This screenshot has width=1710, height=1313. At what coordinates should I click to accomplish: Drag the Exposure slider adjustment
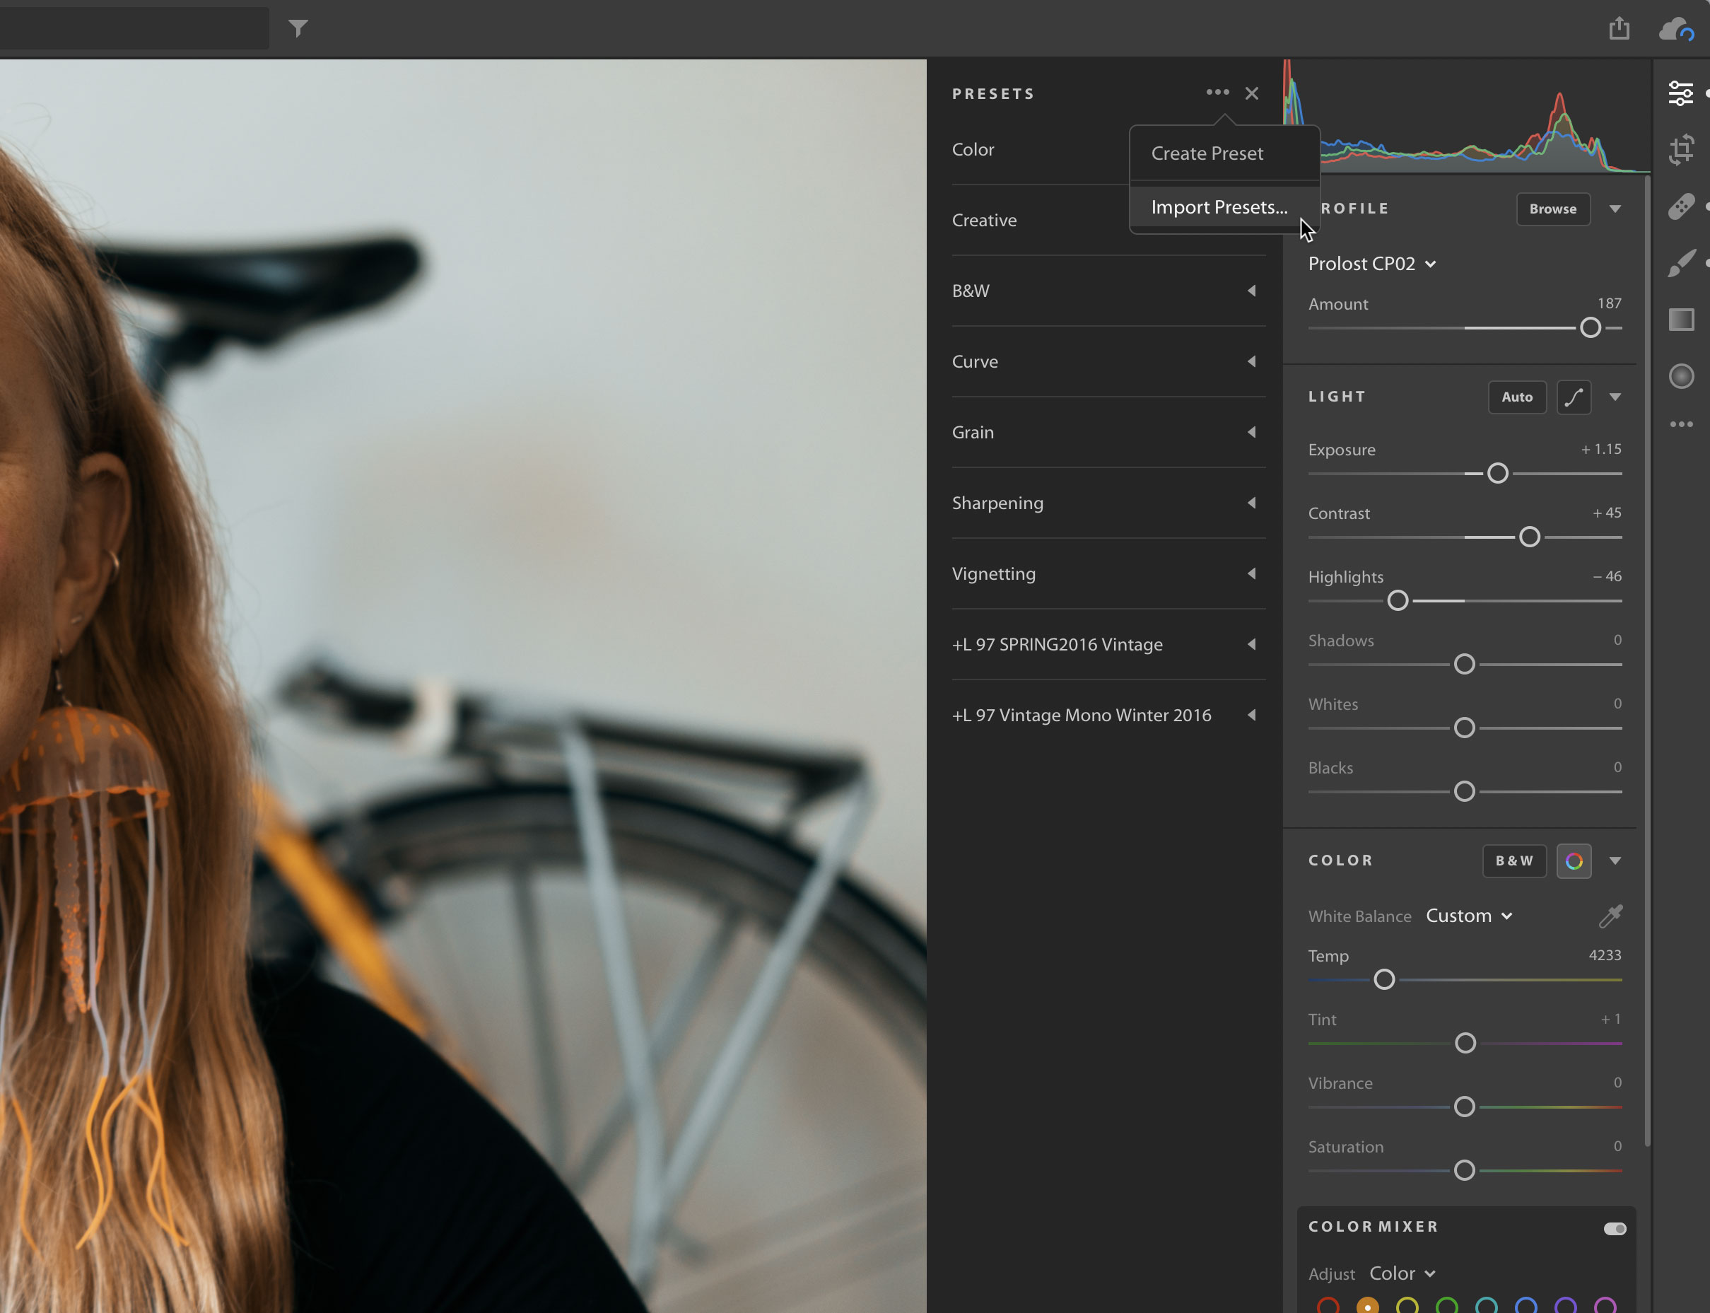coord(1495,473)
